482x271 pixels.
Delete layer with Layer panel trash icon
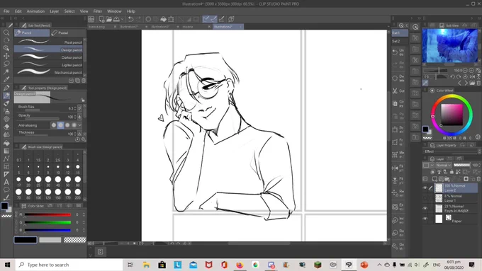478,179
